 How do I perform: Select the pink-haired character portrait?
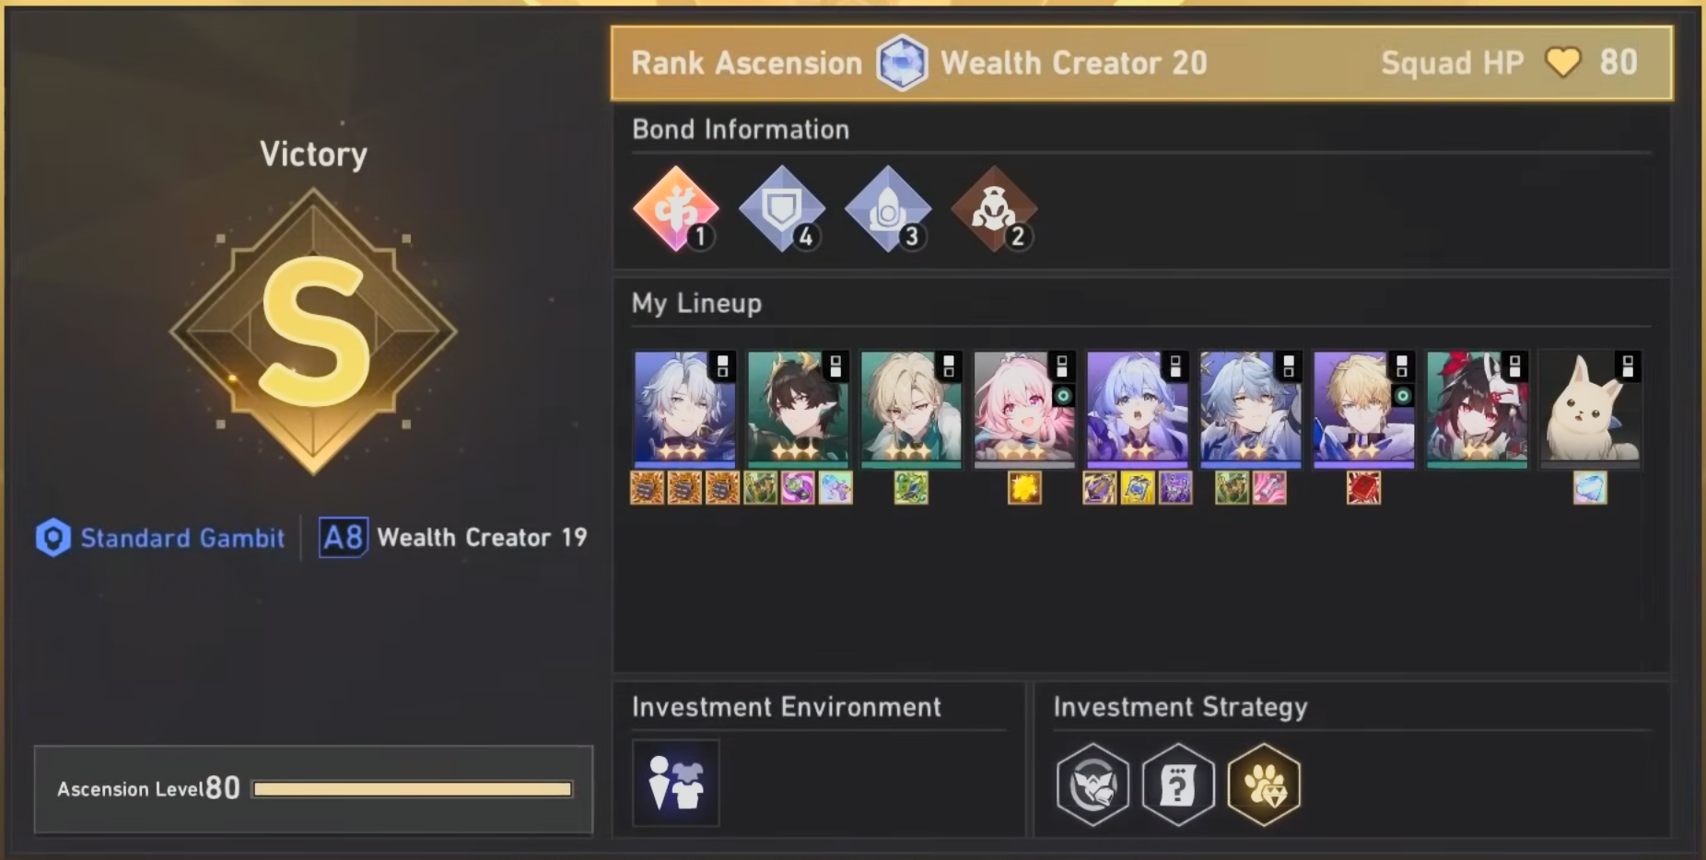click(x=1024, y=410)
